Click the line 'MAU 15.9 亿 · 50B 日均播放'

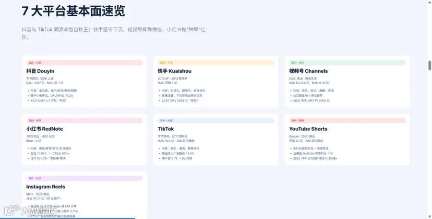point(176,140)
